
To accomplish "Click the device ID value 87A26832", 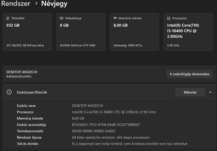I will click(x=106, y=125).
